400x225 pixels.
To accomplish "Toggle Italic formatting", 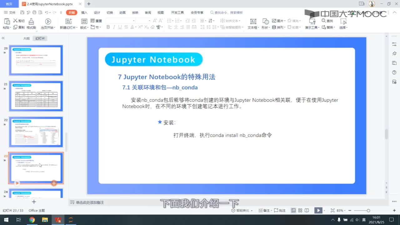I will [x=114, y=27].
